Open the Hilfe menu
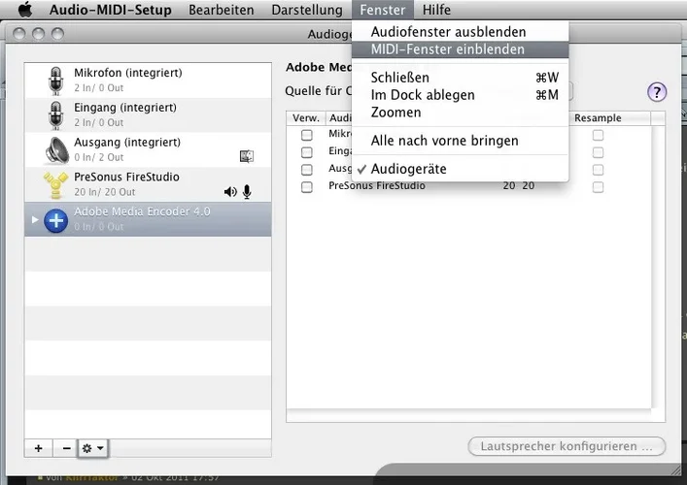The height and width of the screenshot is (485, 687). 436,10
